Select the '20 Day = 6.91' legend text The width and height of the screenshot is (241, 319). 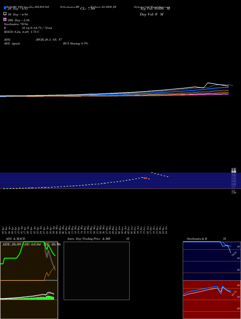click(x=17, y=9)
